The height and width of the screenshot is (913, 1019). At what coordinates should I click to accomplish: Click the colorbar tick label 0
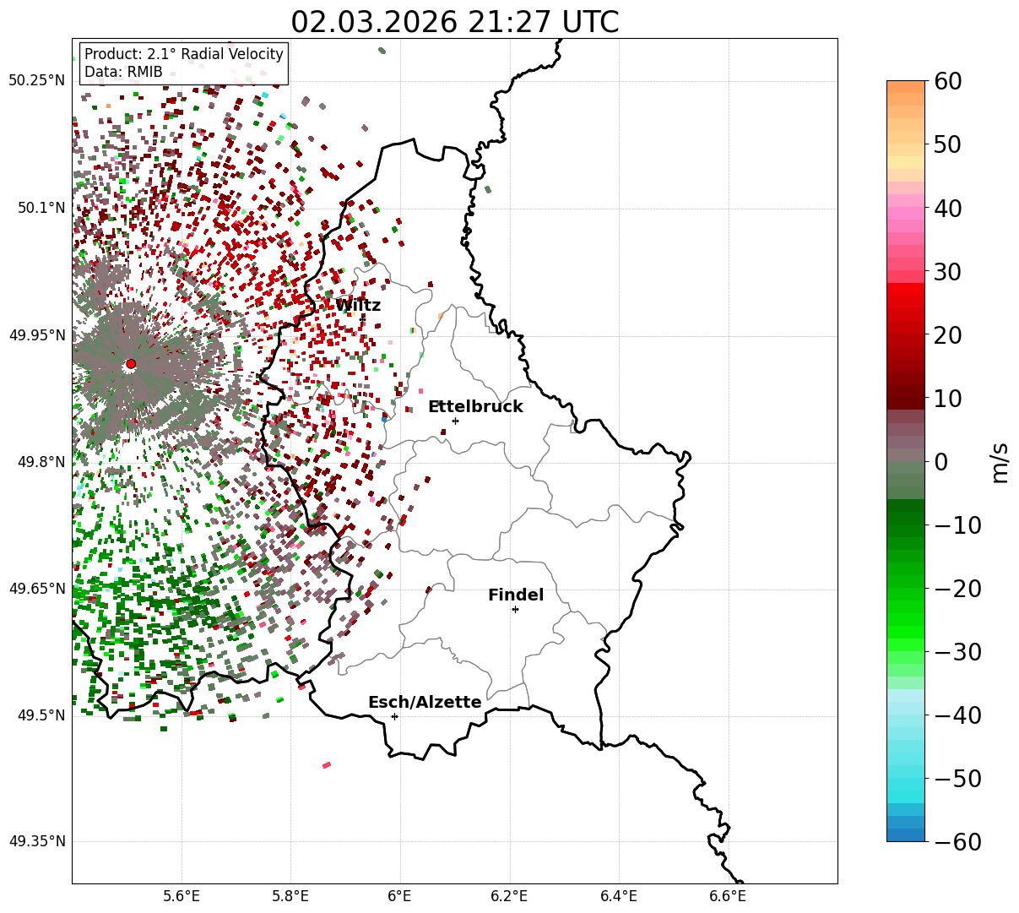tap(941, 461)
